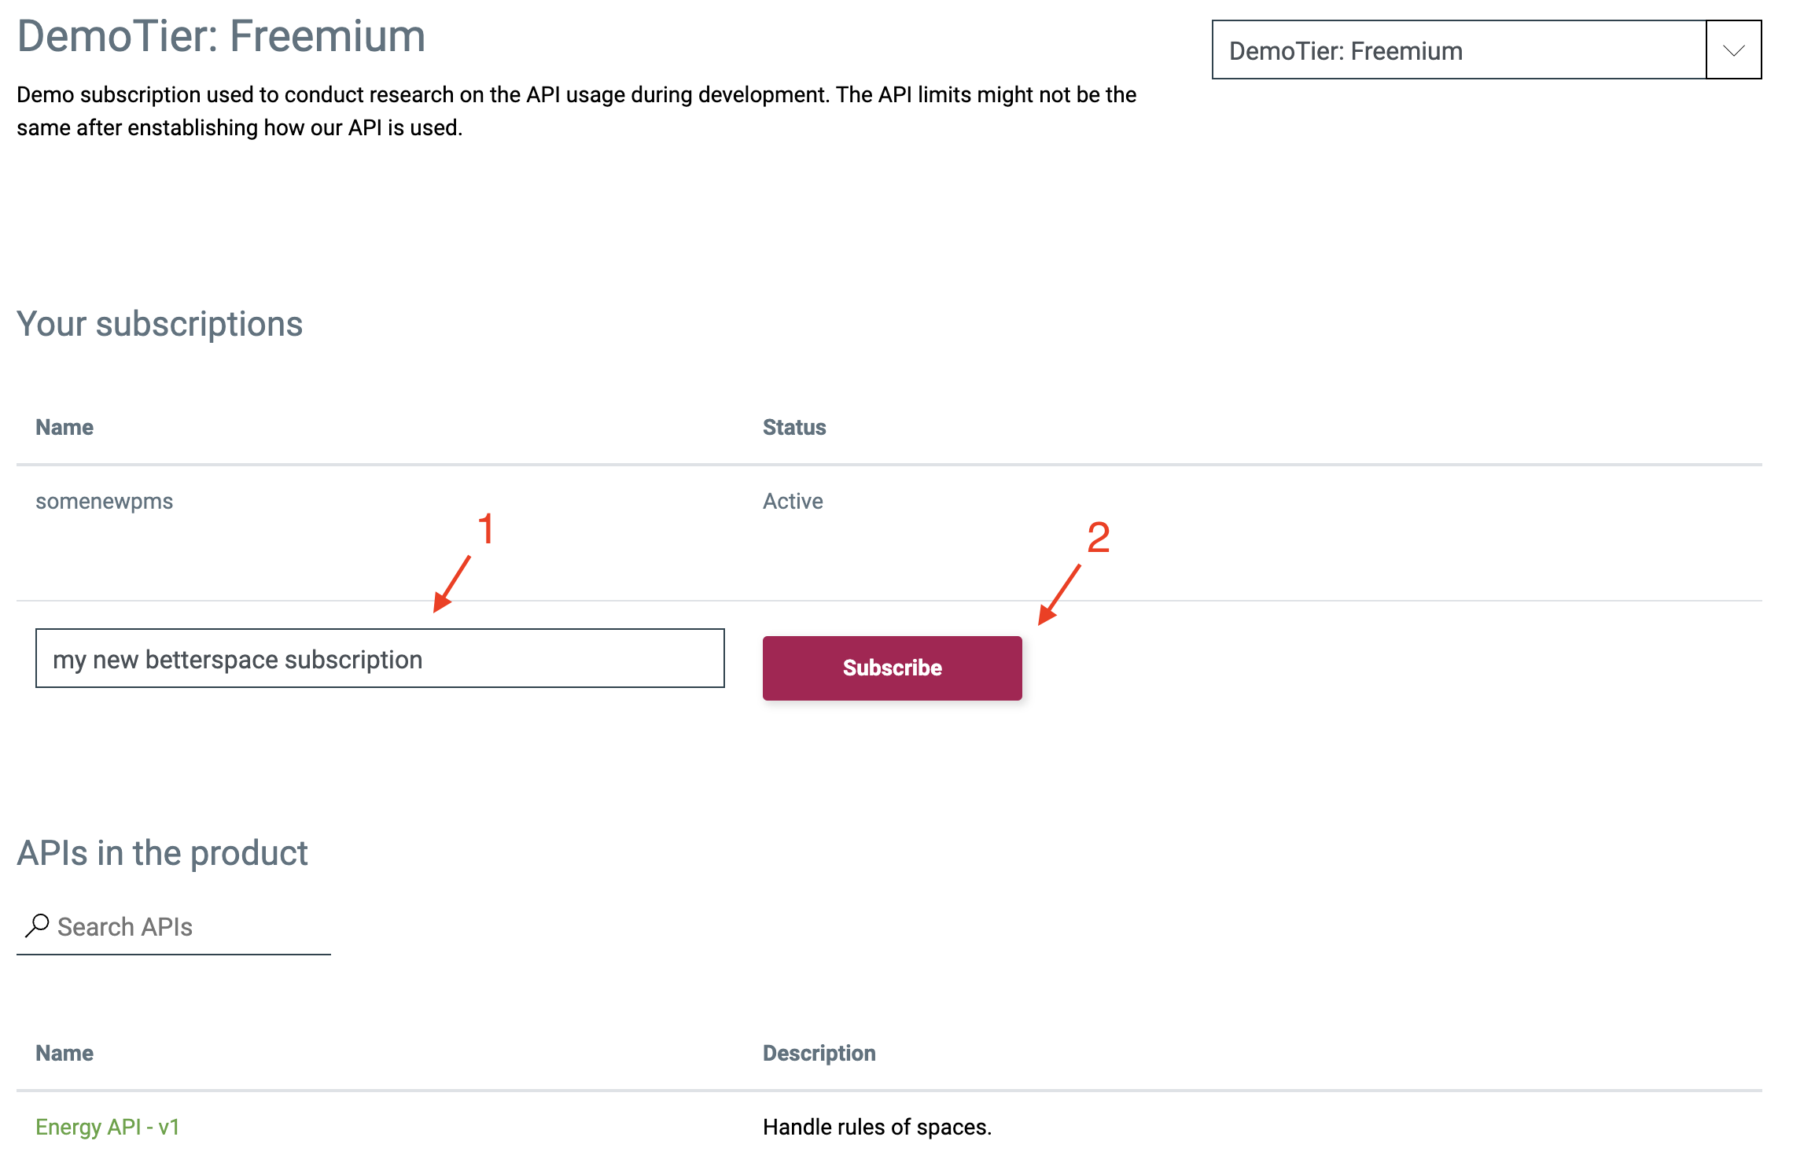
Task: Click the Description column header
Action: pyautogui.click(x=819, y=1053)
